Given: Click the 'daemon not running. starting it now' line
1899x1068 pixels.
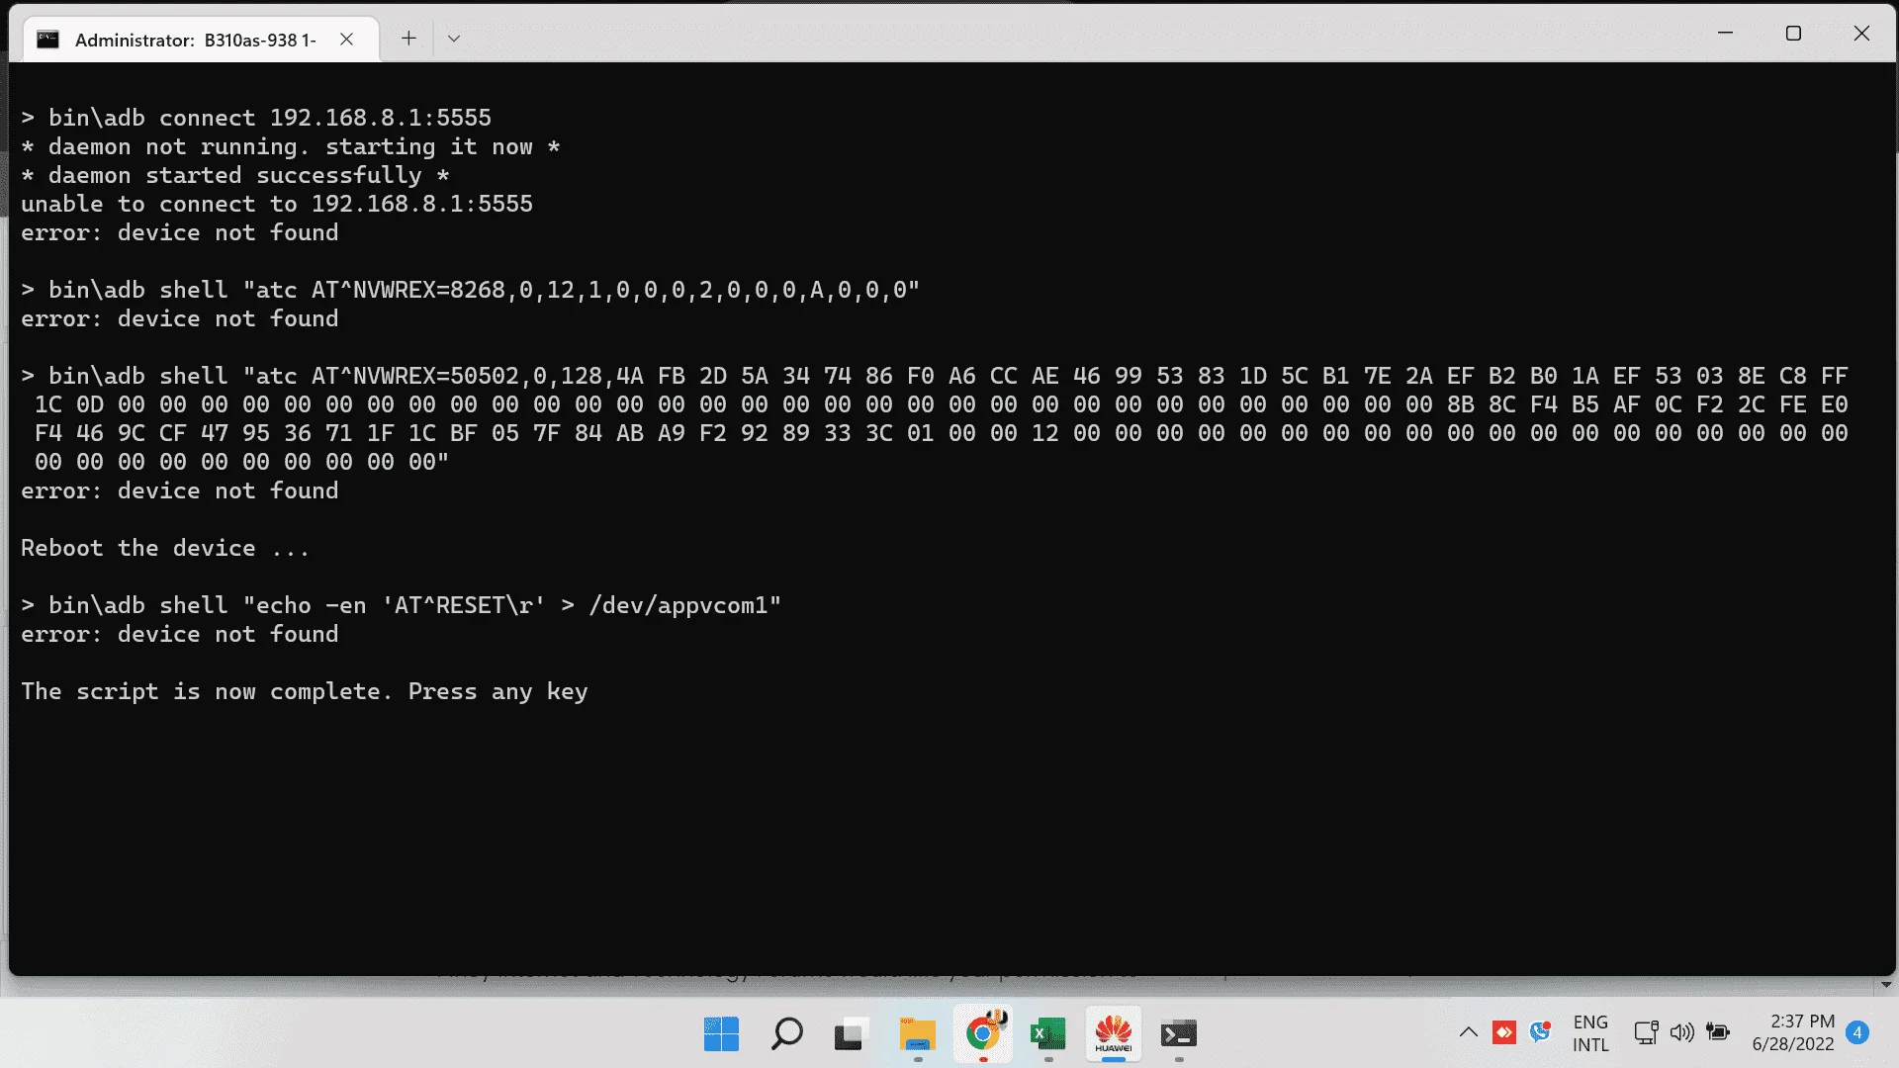Looking at the screenshot, I should click(x=291, y=147).
